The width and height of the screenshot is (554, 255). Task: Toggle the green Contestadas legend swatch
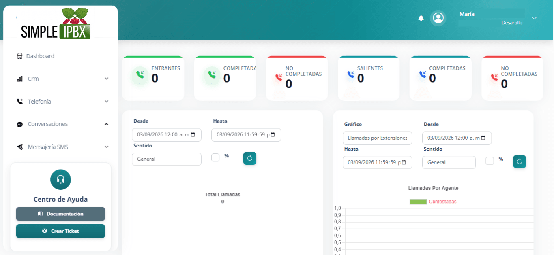tap(418, 202)
